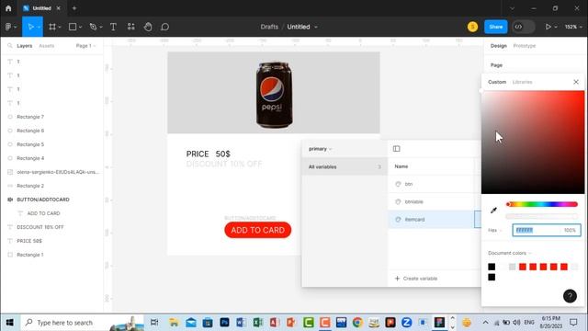Screen dimensions: 588x331
Task: Expand Move tool options dropdown
Action: tap(39, 27)
